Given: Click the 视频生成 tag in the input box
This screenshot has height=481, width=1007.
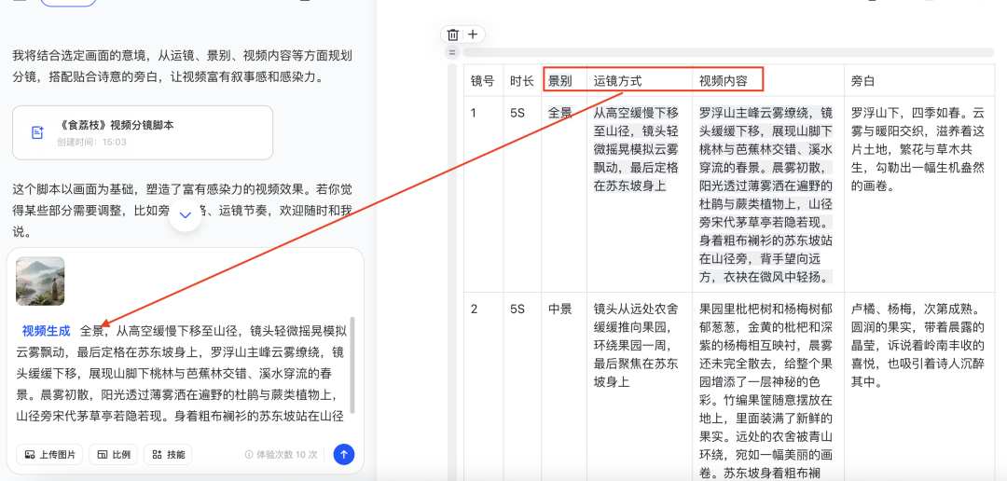Looking at the screenshot, I should point(46,331).
